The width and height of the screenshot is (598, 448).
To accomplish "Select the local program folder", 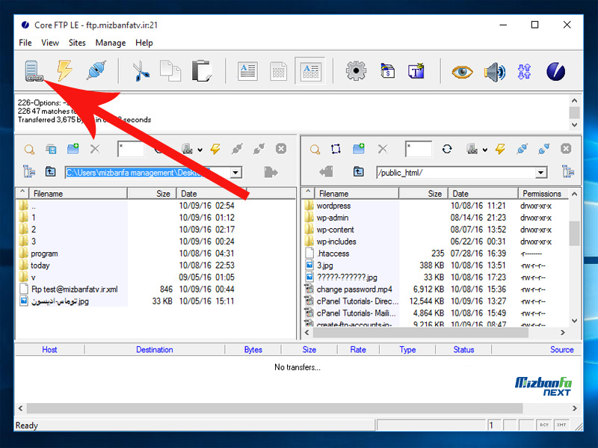I will point(44,254).
